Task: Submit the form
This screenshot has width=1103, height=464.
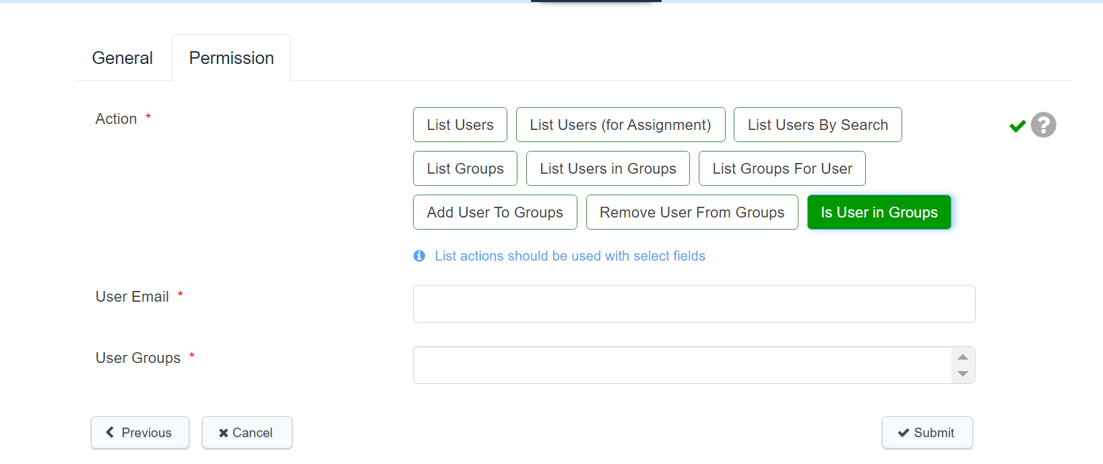Action: [927, 432]
